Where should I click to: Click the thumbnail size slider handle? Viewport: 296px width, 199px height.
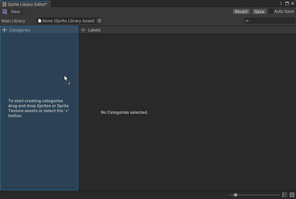click(235, 195)
